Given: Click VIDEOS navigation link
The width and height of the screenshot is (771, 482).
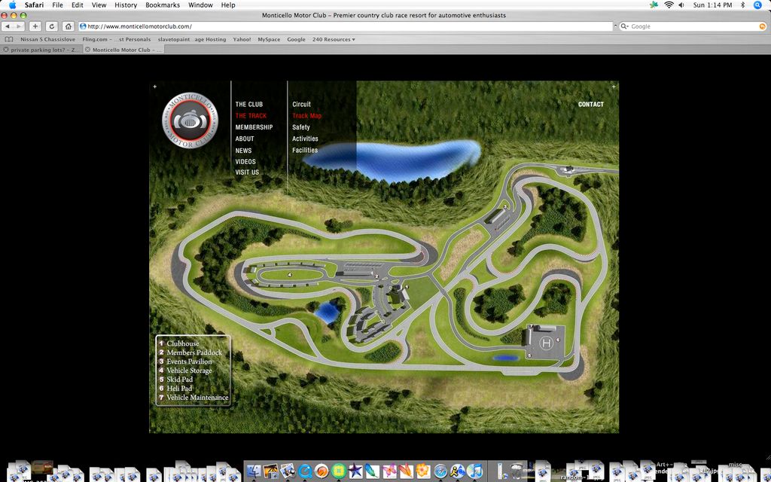Looking at the screenshot, I should click(x=245, y=161).
